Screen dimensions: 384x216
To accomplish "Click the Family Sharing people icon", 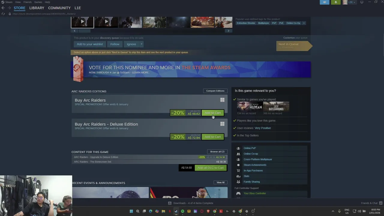I will point(238,182).
